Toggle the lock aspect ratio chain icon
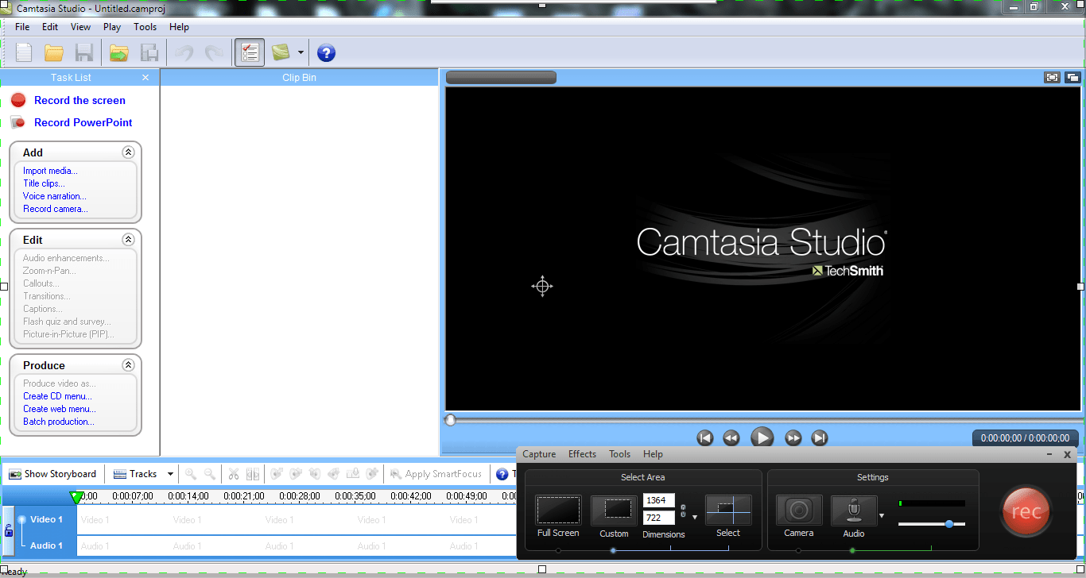The image size is (1086, 578). click(683, 509)
